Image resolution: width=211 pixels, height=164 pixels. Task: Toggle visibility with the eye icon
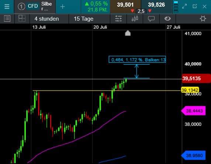tap(167, 18)
